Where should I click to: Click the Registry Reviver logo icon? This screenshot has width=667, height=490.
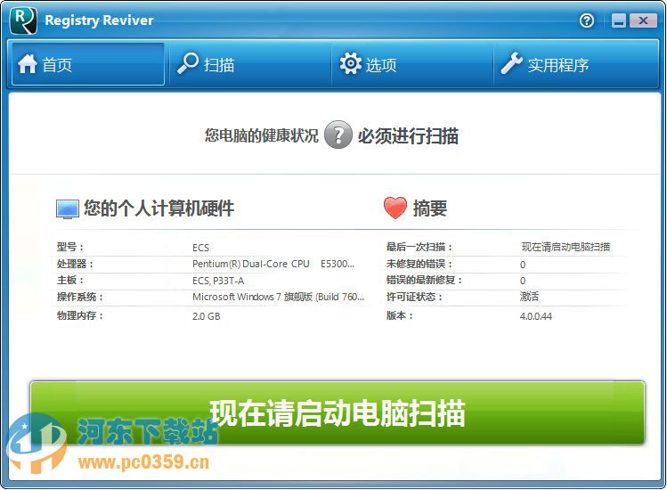[23, 20]
